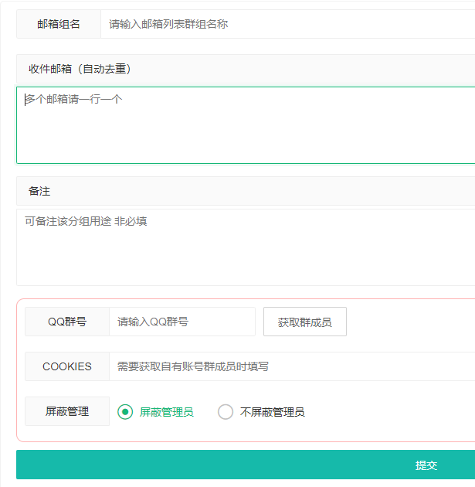Click the 获取群成员 button
This screenshot has width=475, height=487.
click(305, 322)
